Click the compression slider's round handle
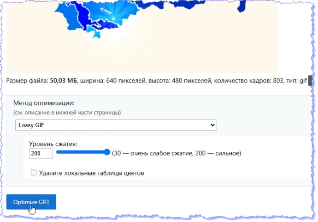 tap(107, 152)
